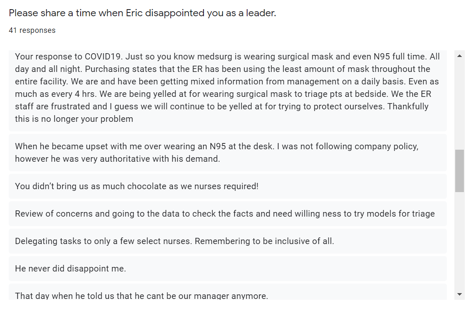Image resolution: width=471 pixels, height=311 pixels.
Task: Click the chocolate response card
Action: pyautogui.click(x=228, y=186)
